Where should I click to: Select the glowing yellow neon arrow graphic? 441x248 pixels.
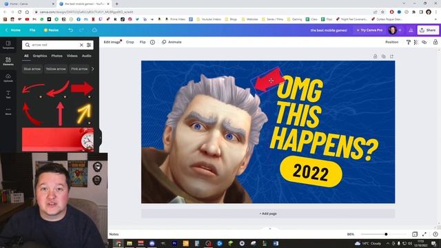point(84,113)
